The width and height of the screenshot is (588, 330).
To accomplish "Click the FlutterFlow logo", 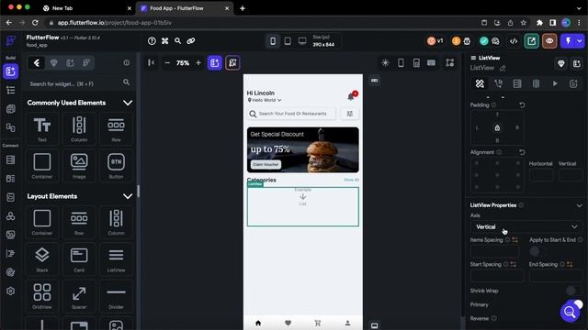I will pos(11,40).
